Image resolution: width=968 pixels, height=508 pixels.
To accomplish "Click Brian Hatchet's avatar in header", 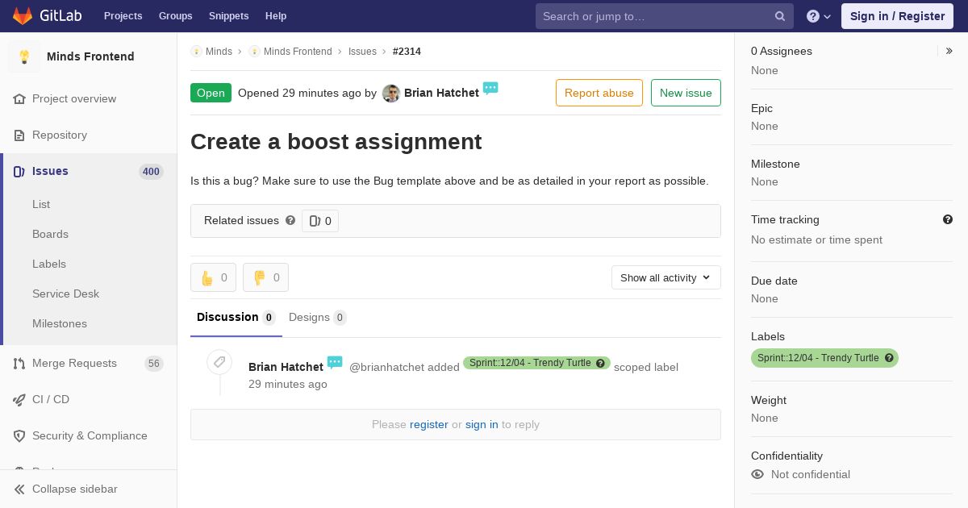I will (391, 94).
